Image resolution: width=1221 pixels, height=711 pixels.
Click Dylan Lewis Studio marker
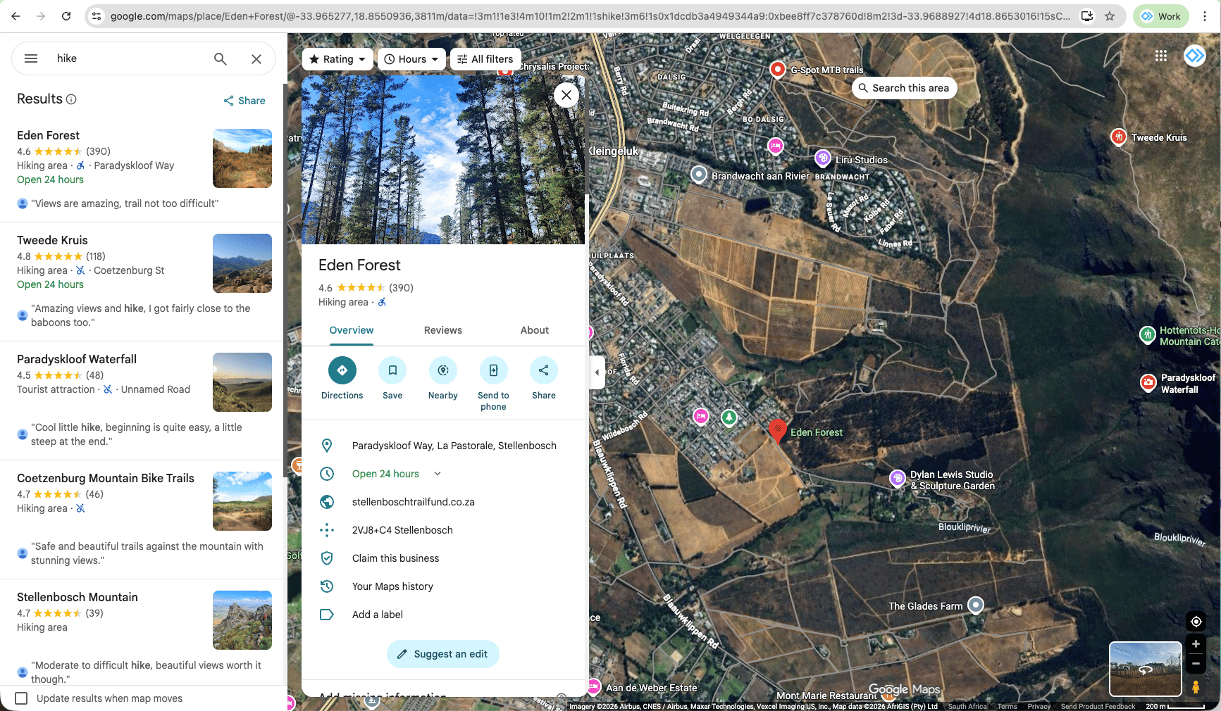(898, 479)
